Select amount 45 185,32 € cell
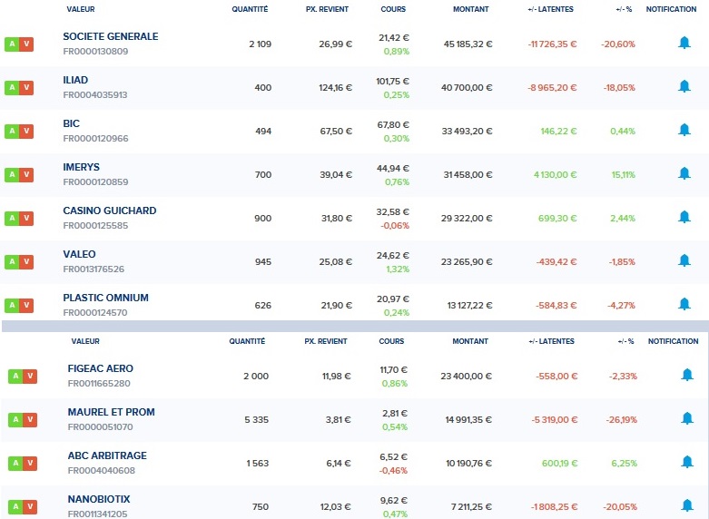The width and height of the screenshot is (709, 519). 468,44
